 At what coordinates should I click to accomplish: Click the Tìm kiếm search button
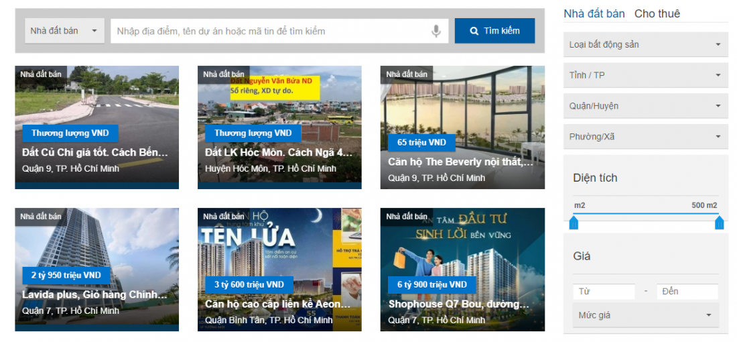point(494,31)
